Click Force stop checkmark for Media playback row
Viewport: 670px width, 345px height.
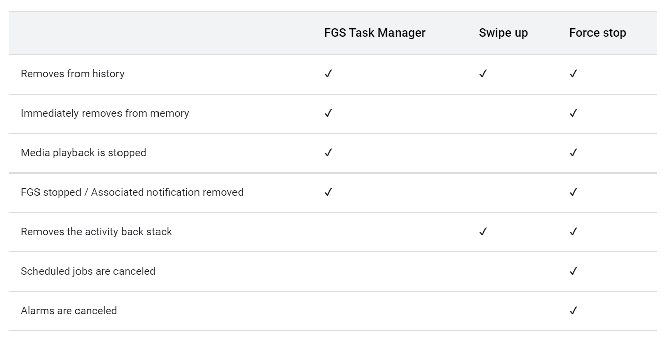pyautogui.click(x=573, y=153)
